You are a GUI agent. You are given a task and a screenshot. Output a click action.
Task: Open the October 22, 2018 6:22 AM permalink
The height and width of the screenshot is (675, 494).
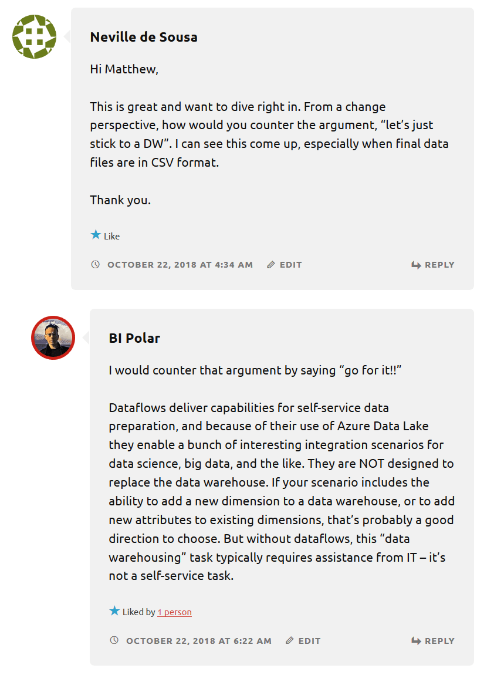click(x=198, y=641)
